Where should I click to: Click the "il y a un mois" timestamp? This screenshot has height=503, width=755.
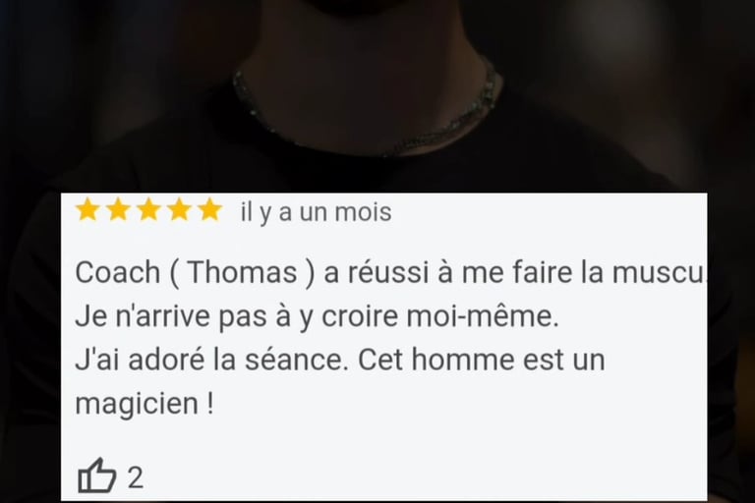[316, 212]
